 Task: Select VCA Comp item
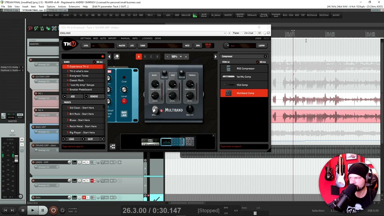coord(244,85)
